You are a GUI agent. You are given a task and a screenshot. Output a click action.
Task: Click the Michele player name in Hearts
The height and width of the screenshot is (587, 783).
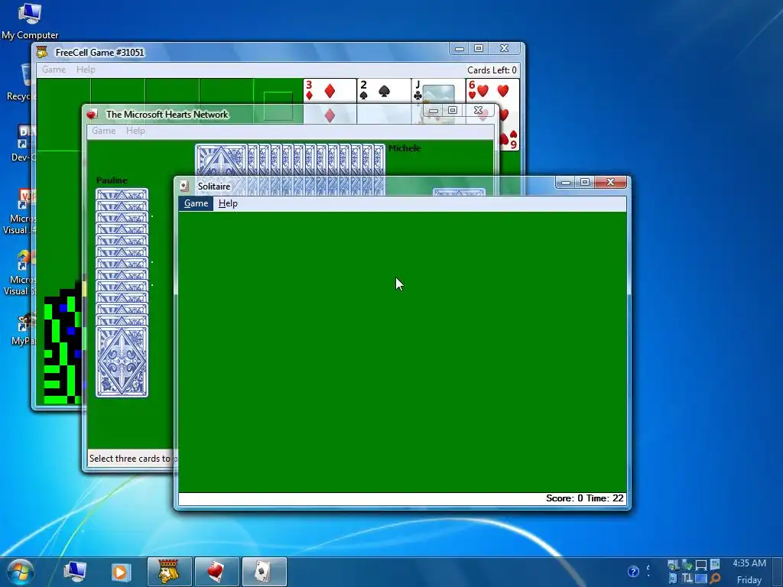tap(404, 148)
